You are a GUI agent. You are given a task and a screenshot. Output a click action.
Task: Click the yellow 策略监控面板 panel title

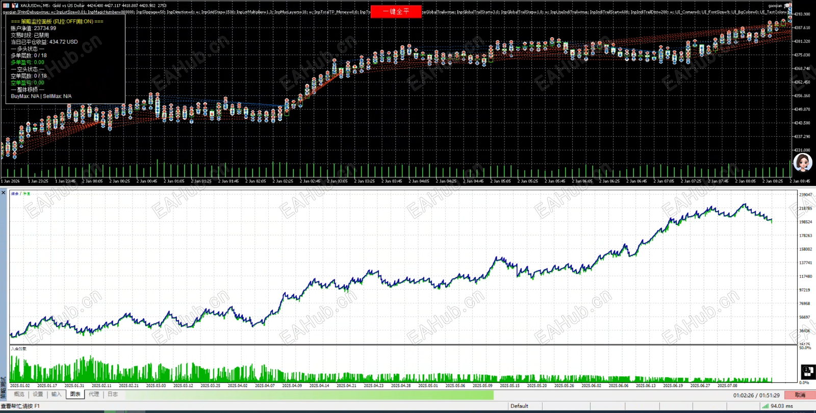[x=57, y=21]
